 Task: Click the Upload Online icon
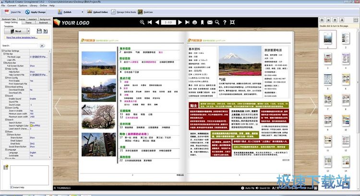90,12
